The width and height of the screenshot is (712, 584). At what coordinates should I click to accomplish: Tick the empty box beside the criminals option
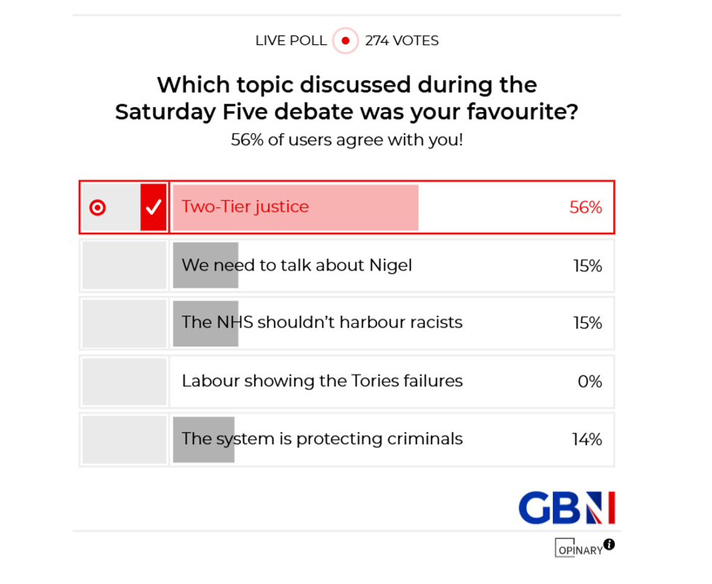click(x=124, y=439)
